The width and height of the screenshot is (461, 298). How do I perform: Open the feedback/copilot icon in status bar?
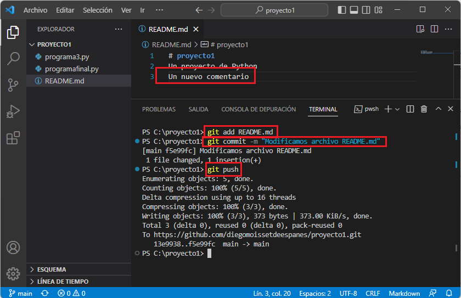click(x=433, y=294)
